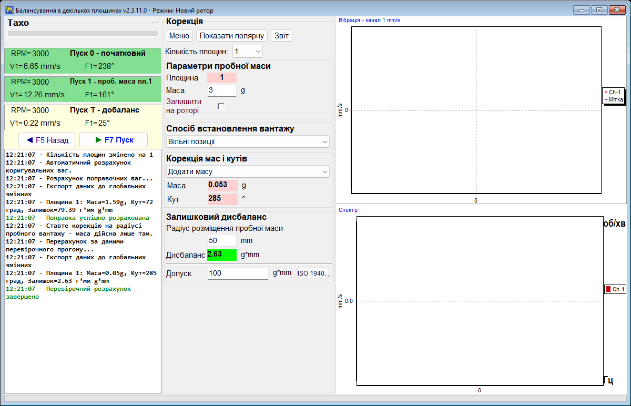Click the application icon in the title bar
The height and width of the screenshot is (406, 631).
tap(9, 10)
